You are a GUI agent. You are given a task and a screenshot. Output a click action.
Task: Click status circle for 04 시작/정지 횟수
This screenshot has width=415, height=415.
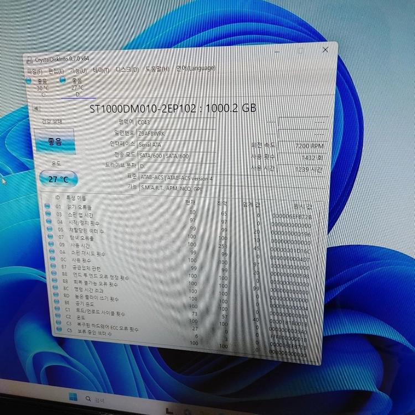pyautogui.click(x=49, y=221)
